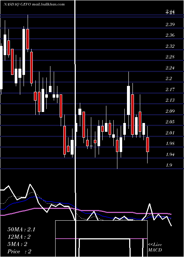The width and height of the screenshot is (184, 257).
Task: Click the 2.2 price axis label
Action: click(x=169, y=79)
